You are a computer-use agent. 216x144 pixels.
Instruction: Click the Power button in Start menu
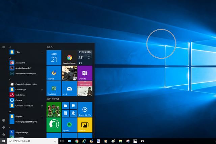click(x=4, y=135)
